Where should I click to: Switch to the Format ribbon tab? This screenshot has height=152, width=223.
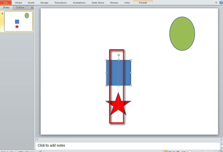pyautogui.click(x=143, y=3)
